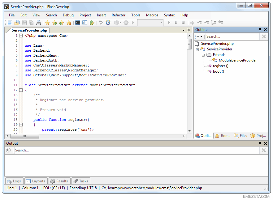This screenshot has width=273, height=200.
Task: Click the New document toolbar icon
Action: click(x=10, y=23)
